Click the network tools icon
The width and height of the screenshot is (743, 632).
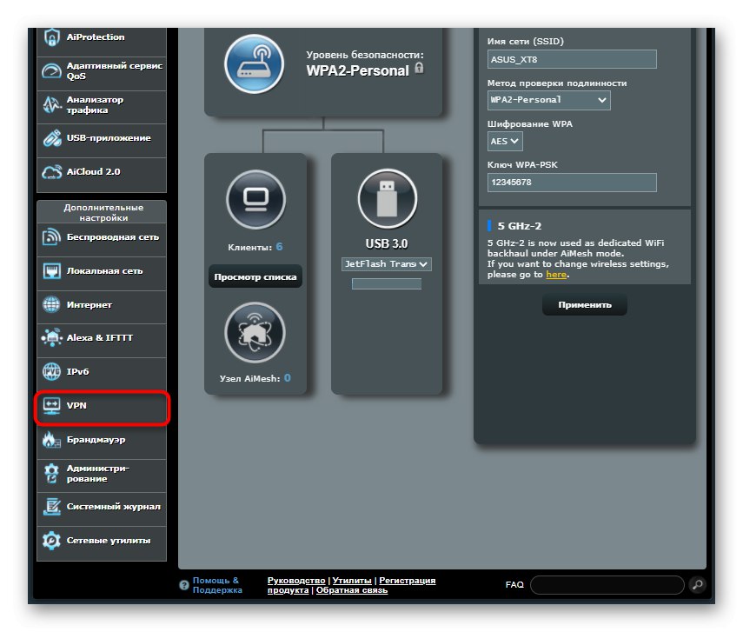click(51, 540)
